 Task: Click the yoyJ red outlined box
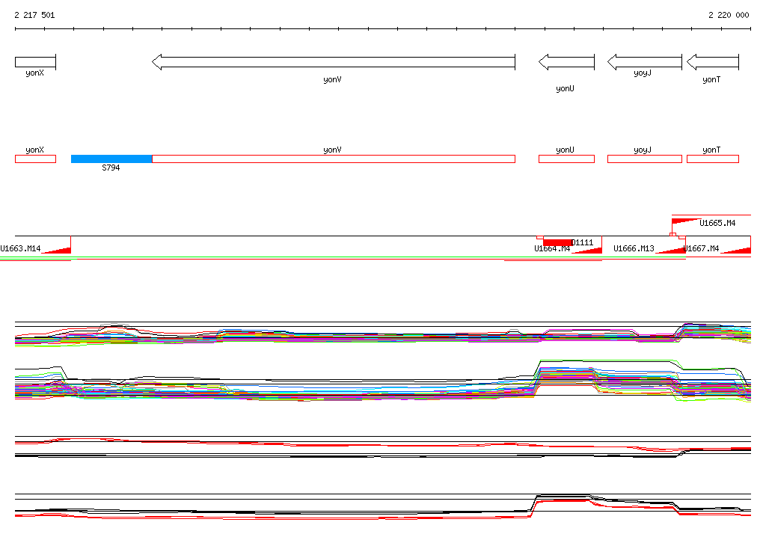click(645, 159)
